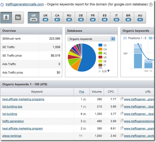Open URL link in traffic generation row
This screenshot has width=156, height=142.
(x=139, y=121)
